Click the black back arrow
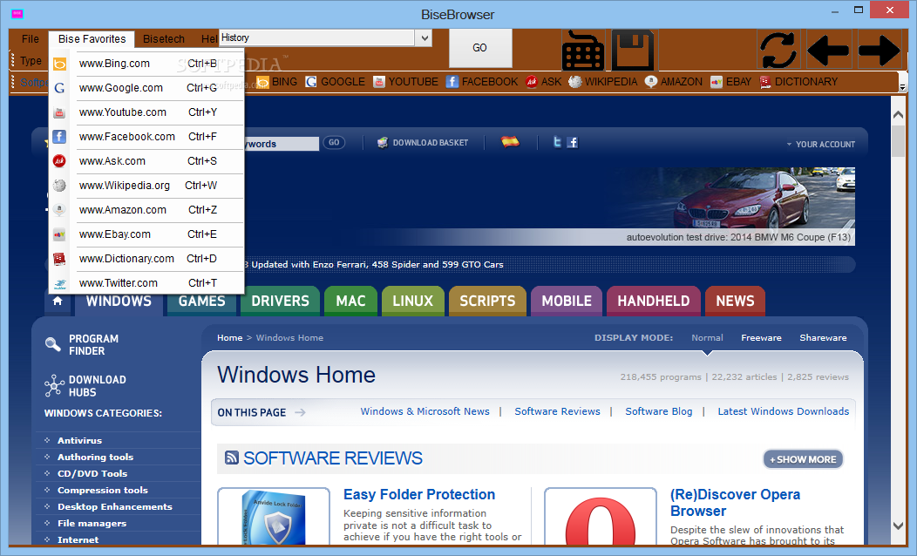917x556 pixels. (x=829, y=51)
